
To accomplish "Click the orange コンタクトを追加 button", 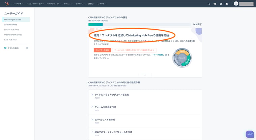I will point(103,50).
